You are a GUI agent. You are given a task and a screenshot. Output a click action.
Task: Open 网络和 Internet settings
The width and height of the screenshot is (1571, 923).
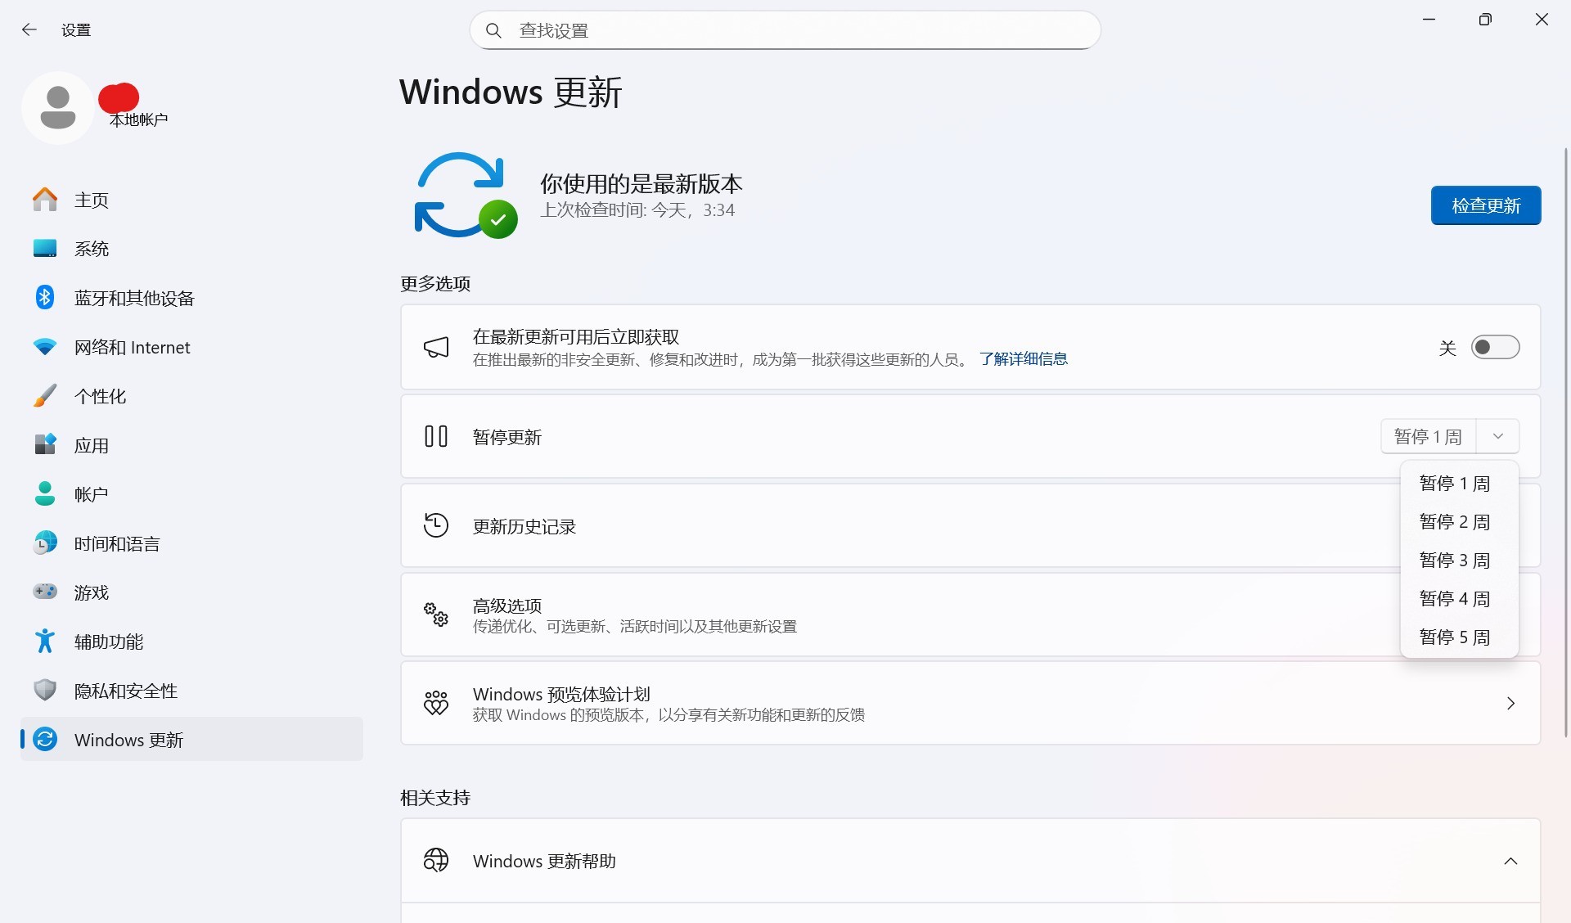point(132,347)
